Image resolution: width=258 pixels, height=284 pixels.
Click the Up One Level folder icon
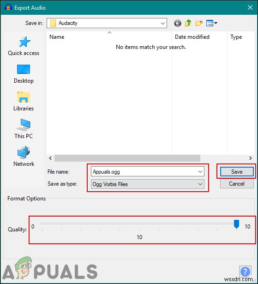tap(188, 23)
